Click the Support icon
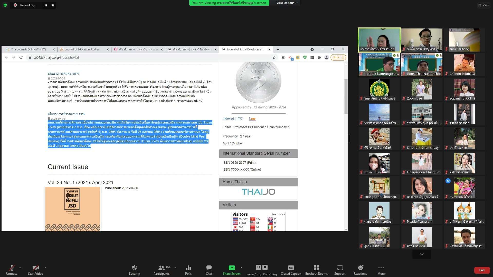Viewport: 493px width, 277px height. [340, 268]
